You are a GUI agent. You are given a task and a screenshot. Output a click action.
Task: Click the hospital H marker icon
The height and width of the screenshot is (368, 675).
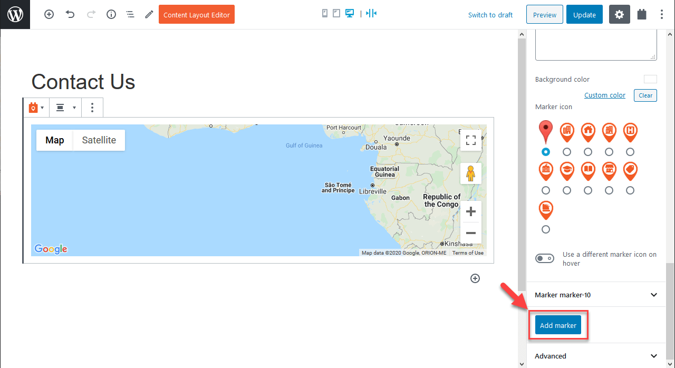pyautogui.click(x=630, y=132)
